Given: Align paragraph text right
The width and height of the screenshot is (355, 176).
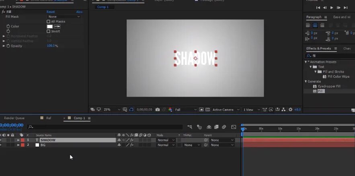Looking at the screenshot, I should [x=322, y=25].
